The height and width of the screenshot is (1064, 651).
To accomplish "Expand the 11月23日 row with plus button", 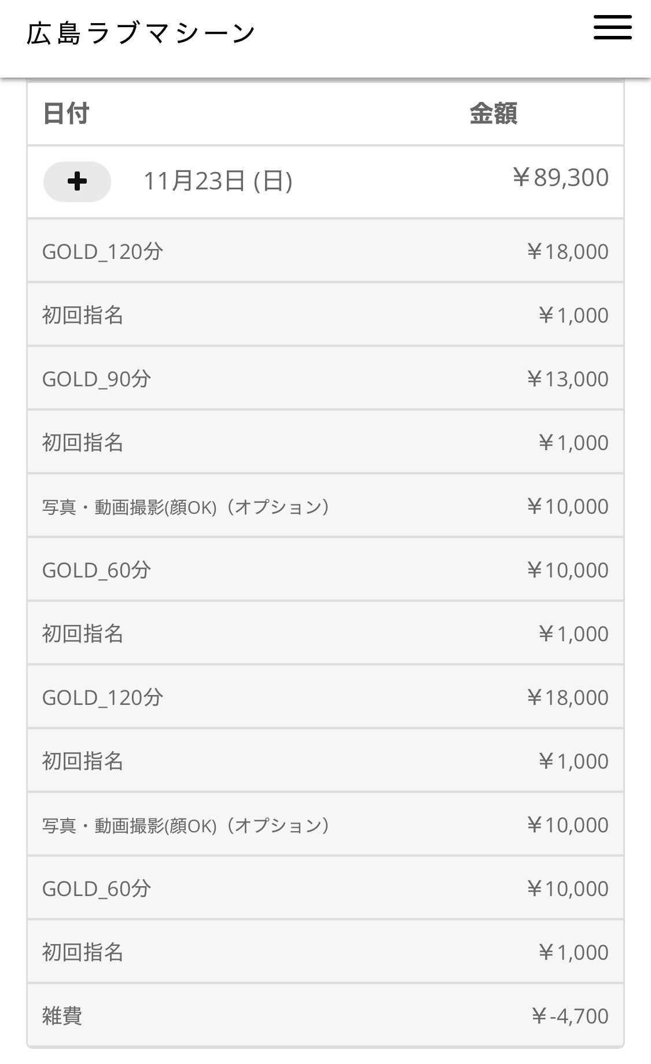I will pyautogui.click(x=77, y=182).
